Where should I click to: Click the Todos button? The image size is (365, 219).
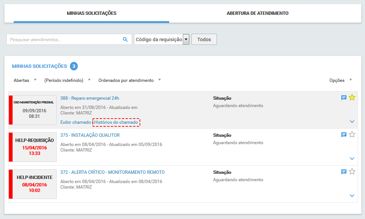(204, 39)
